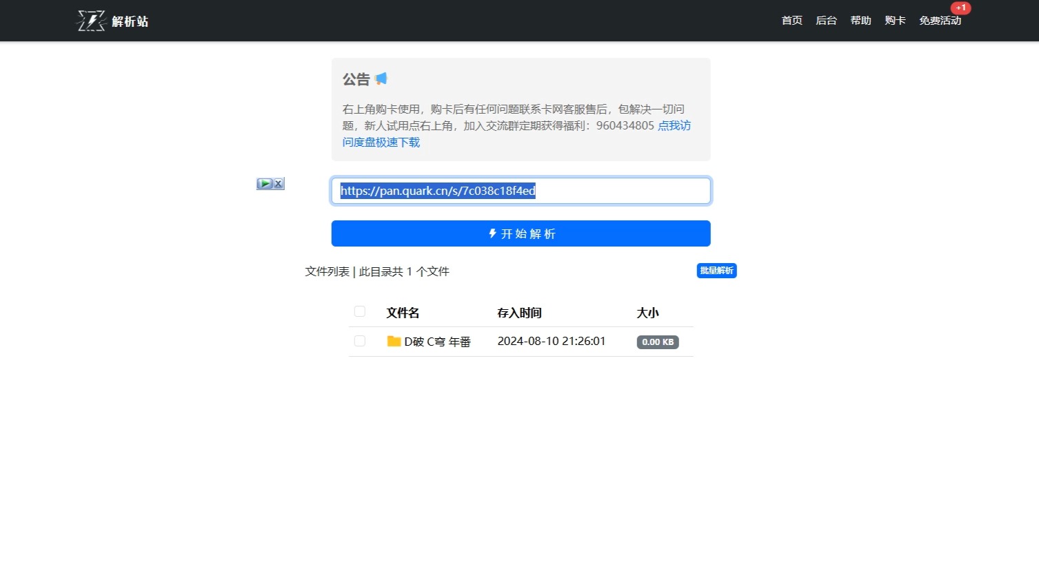Follow the 点我访问度盘极速下载 link

[674, 125]
